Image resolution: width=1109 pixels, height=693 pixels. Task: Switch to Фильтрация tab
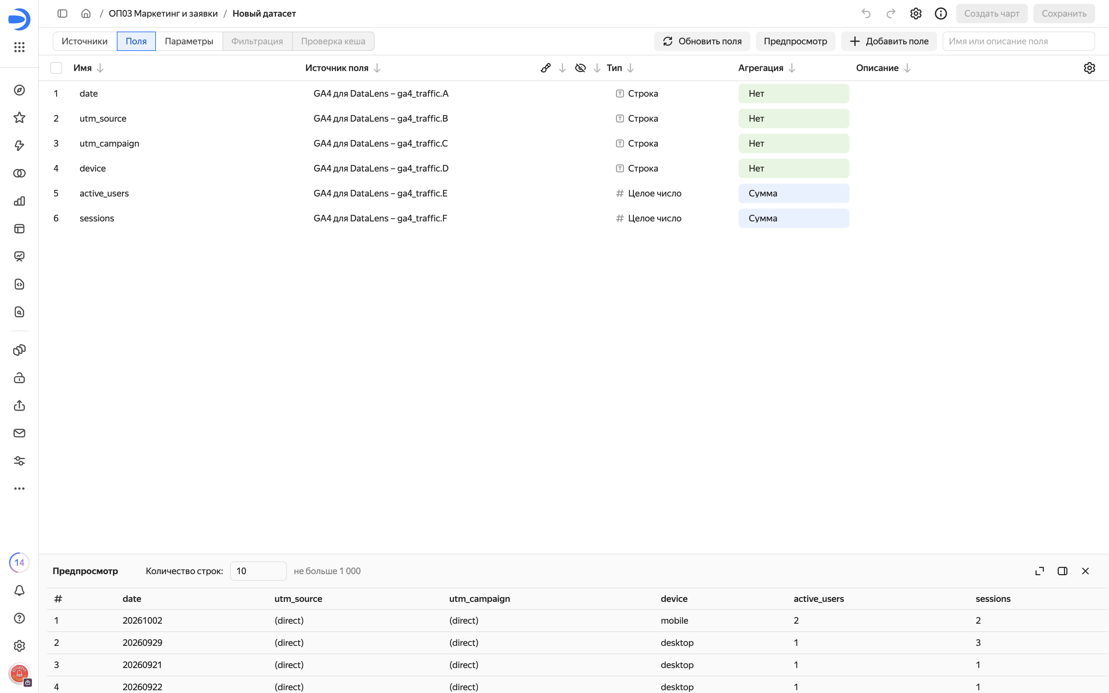coord(257,41)
